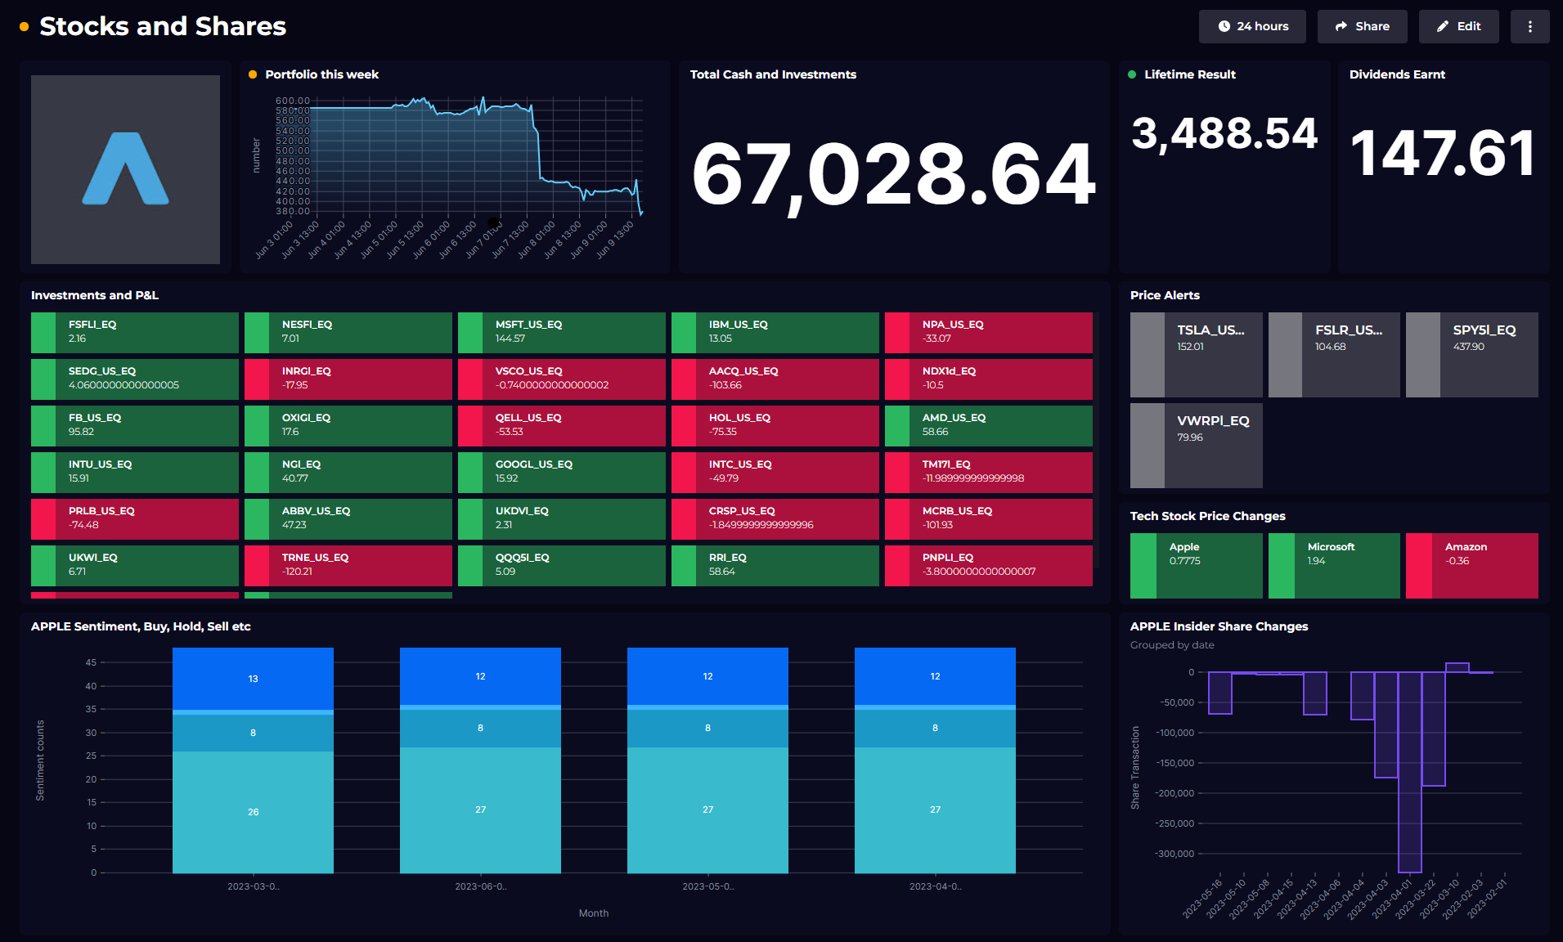Click the pencil icon on the Edit button

[1443, 26]
